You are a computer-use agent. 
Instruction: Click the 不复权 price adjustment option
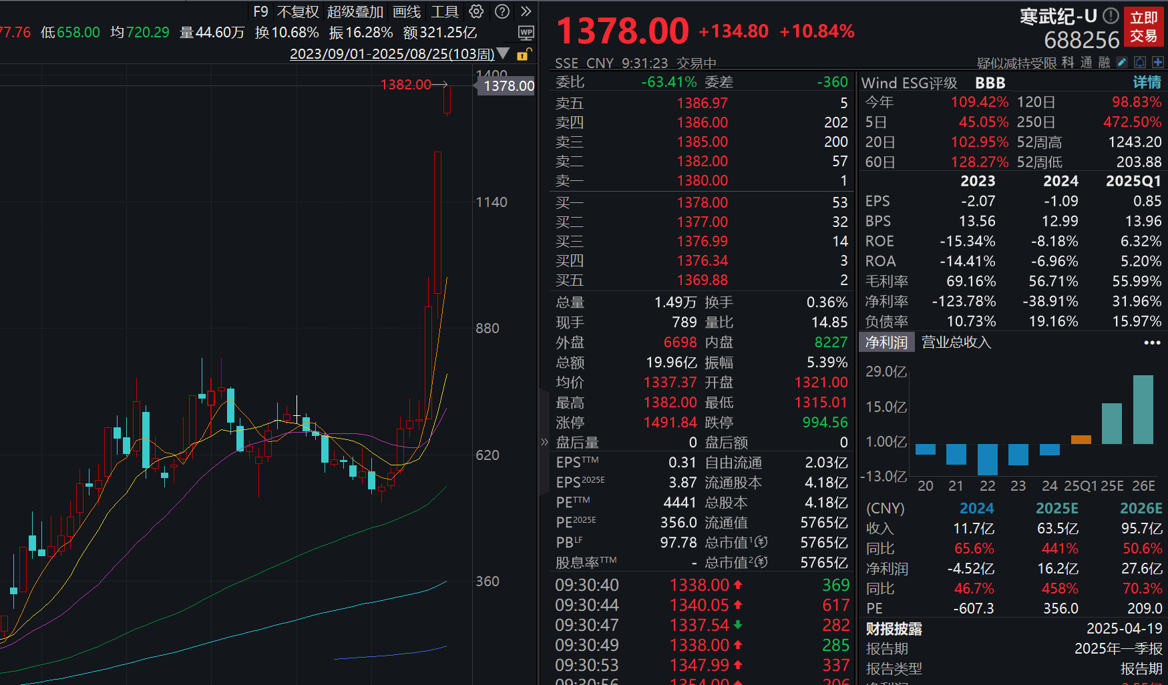(x=298, y=11)
